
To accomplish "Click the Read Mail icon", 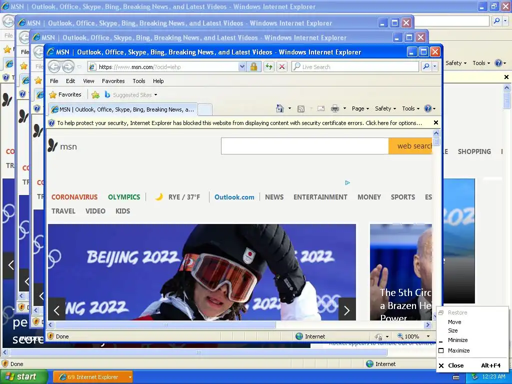I will pos(321,108).
